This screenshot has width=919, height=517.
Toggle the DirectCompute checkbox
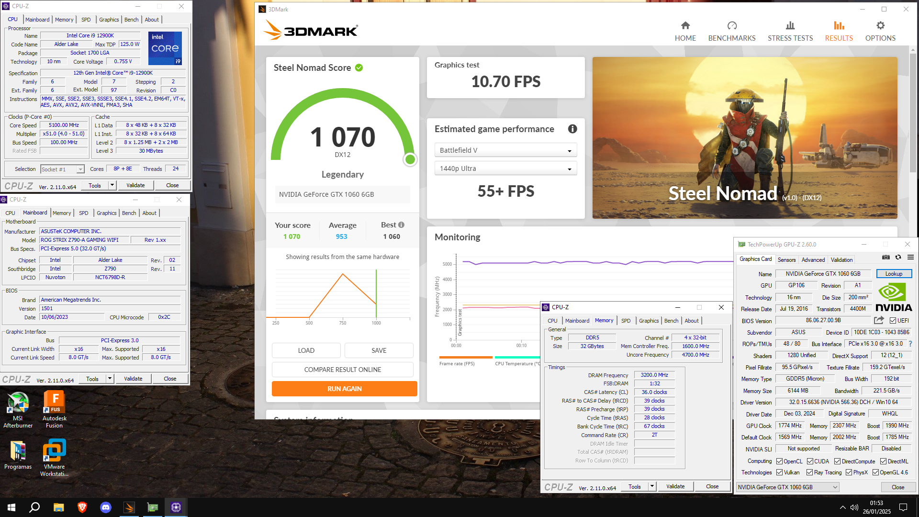tap(837, 461)
